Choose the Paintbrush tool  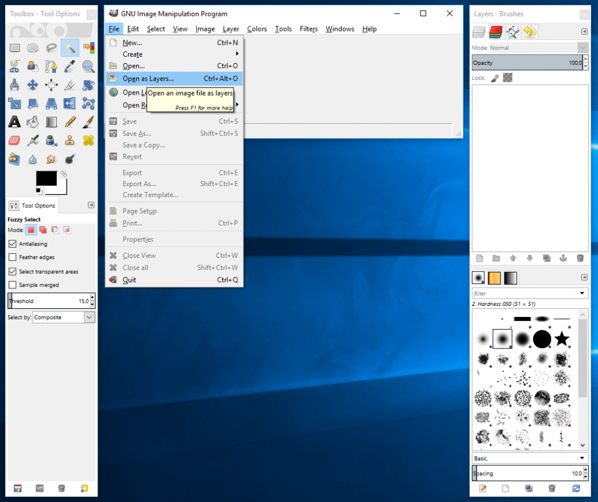point(88,121)
